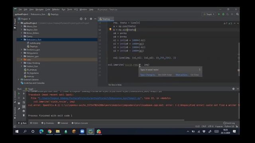The width and height of the screenshot is (255, 143).
Task: Collapse the Dokuzuncu_Gun folder
Action: coord(22,40)
